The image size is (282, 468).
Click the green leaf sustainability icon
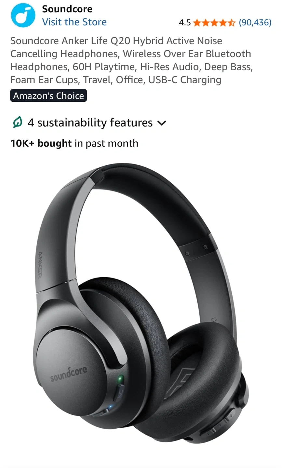pyautogui.click(x=17, y=123)
